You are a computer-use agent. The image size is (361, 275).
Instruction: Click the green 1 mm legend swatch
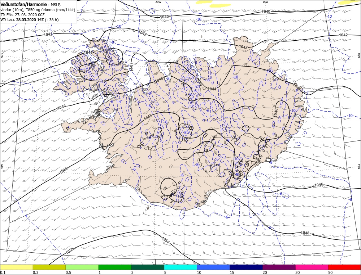coord(115,267)
